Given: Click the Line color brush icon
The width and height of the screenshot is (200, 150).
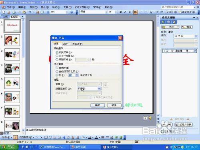Looking at the screenshot, I should [x=90, y=137].
